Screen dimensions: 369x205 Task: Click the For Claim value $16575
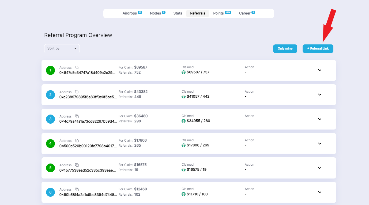pyautogui.click(x=141, y=165)
